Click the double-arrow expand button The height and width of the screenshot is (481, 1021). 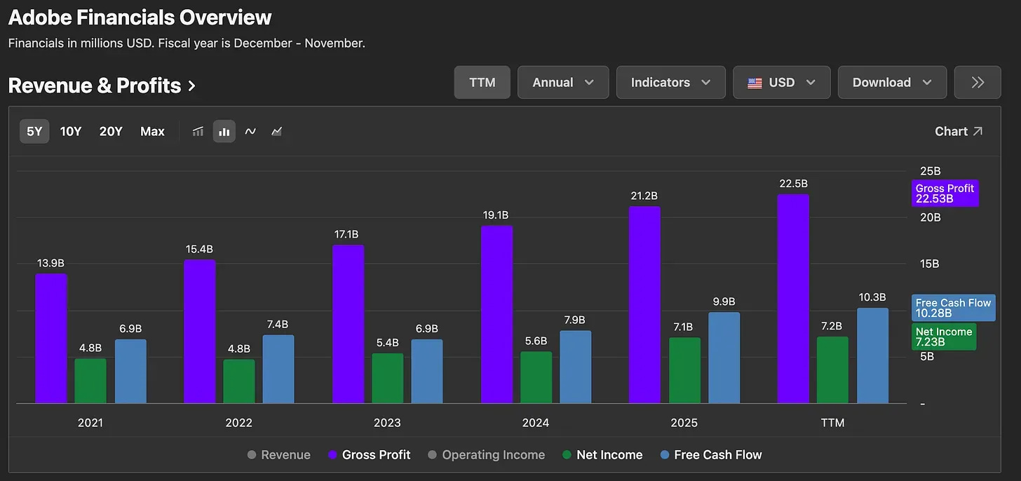978,82
